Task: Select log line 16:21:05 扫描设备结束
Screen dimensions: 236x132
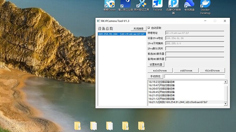Action: [186, 96]
